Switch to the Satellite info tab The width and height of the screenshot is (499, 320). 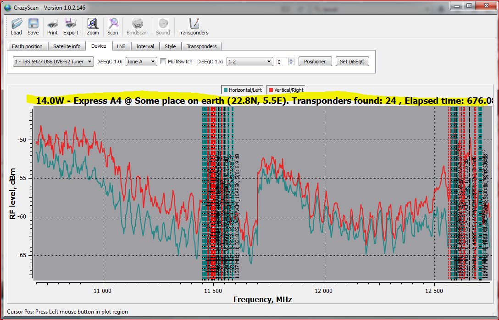67,46
